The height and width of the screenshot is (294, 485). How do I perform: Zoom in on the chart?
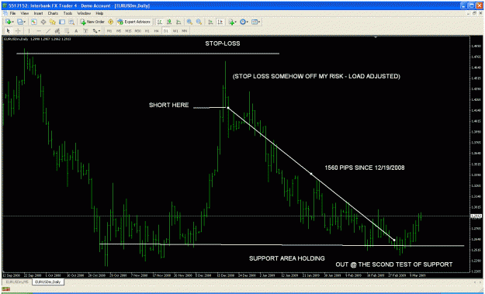(189, 22)
